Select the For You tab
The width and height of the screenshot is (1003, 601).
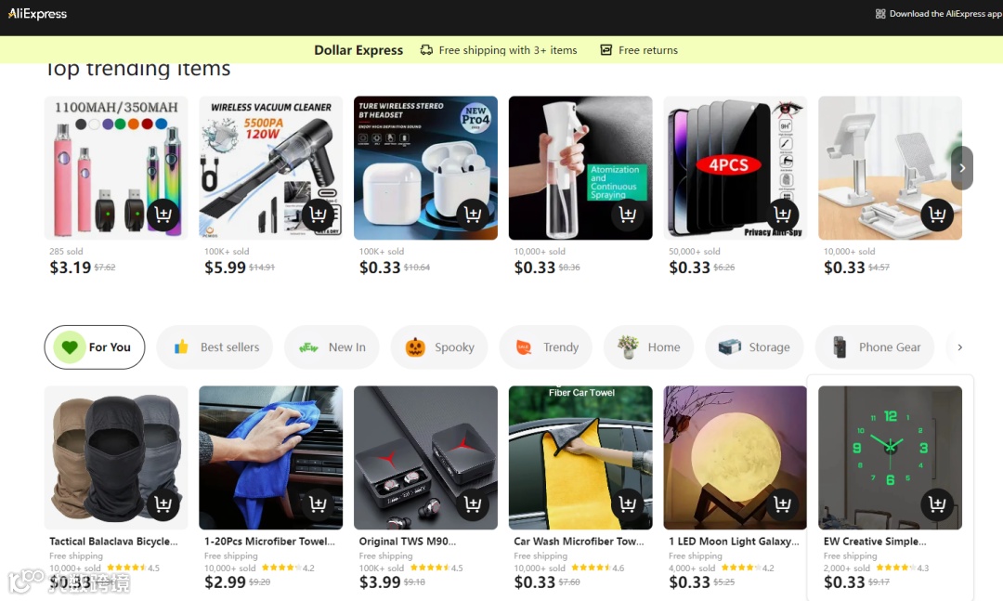(x=95, y=346)
